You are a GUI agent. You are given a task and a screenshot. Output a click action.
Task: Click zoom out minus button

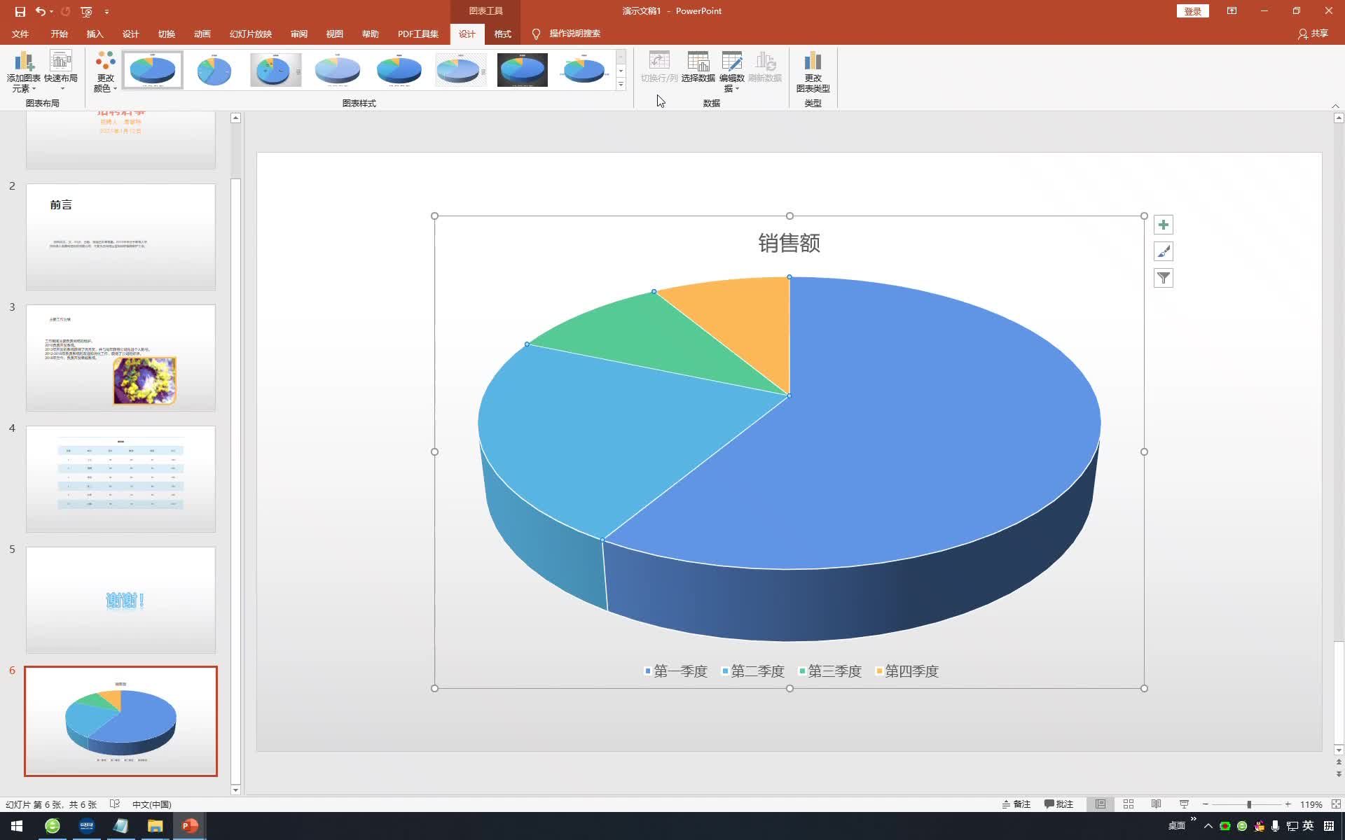[x=1206, y=804]
